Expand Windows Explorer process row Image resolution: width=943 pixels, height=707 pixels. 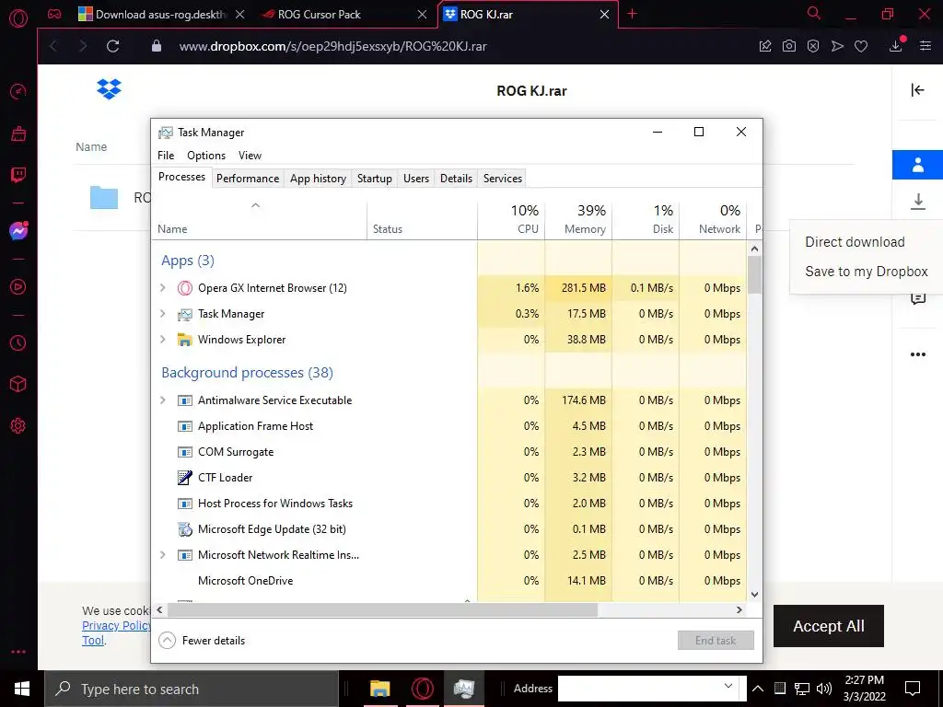[162, 340]
